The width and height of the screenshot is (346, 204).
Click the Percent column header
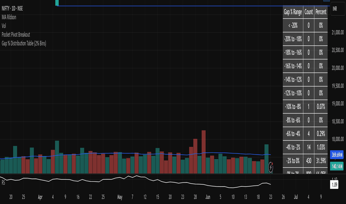pos(321,12)
